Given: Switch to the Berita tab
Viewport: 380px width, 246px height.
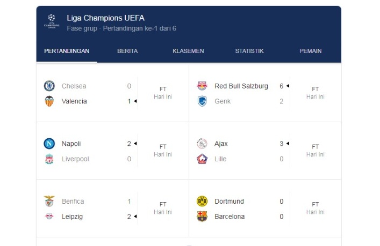Looking at the screenshot, I should tap(127, 51).
